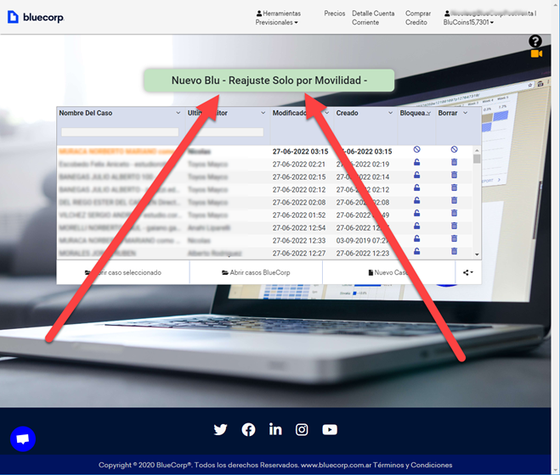Open Términos y Condiciones link

point(412,465)
